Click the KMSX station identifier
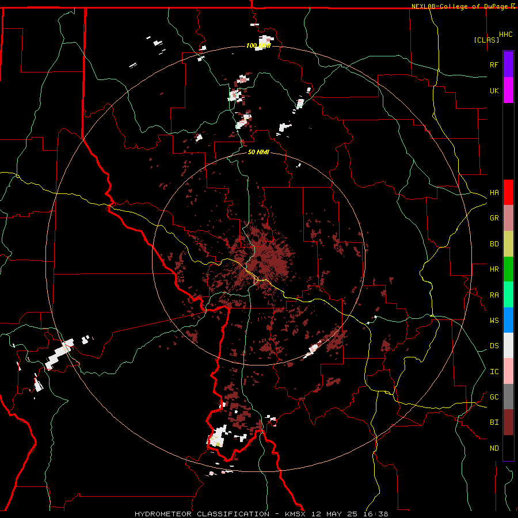Screen dimensions: 518x518 pyautogui.click(x=296, y=514)
